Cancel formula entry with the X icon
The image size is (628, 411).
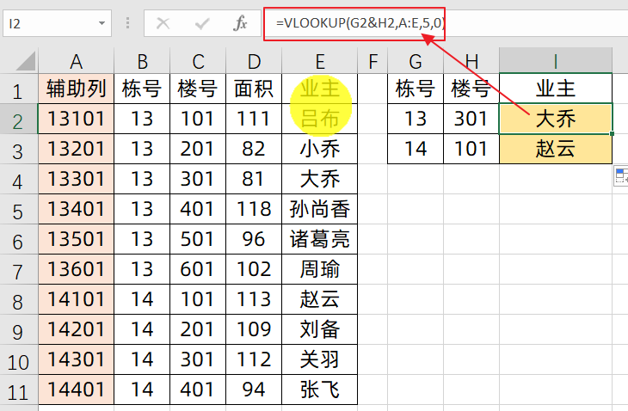coord(163,23)
